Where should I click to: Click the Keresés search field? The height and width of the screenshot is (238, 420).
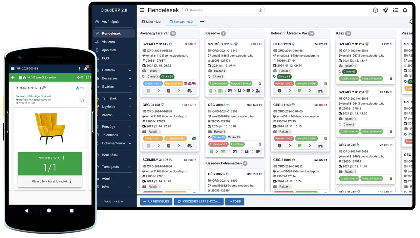[223, 10]
